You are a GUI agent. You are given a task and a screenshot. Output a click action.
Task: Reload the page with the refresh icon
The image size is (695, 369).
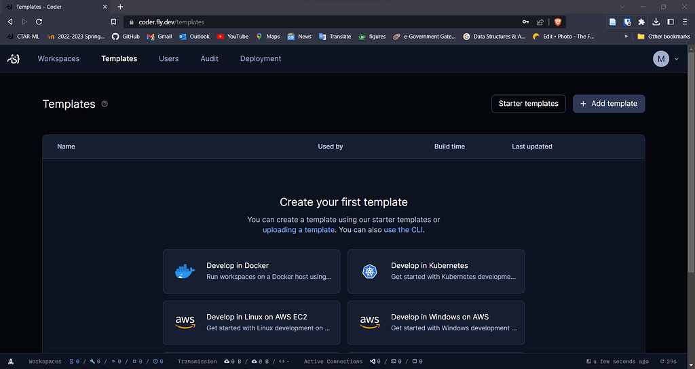[x=39, y=22]
